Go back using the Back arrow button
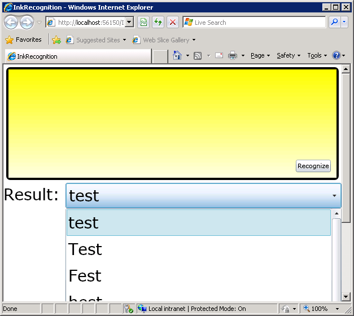The height and width of the screenshot is (316, 354). coord(11,23)
